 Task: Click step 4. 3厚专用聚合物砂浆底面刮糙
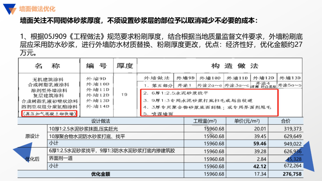click(x=207, y=107)
